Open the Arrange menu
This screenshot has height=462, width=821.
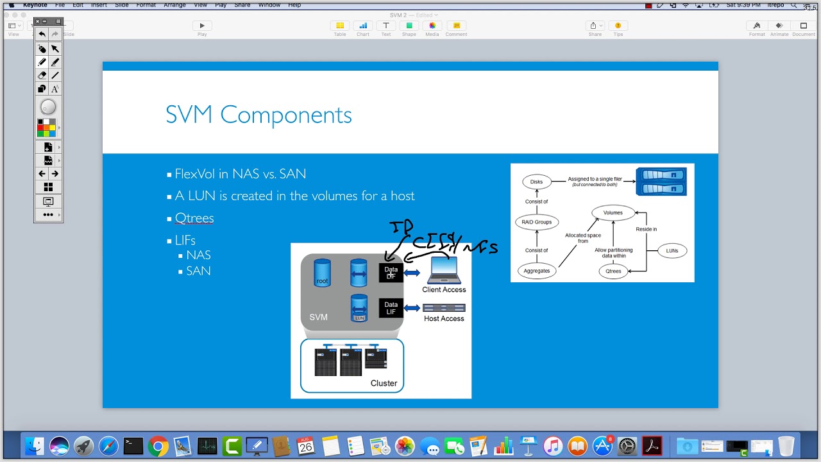point(174,4)
